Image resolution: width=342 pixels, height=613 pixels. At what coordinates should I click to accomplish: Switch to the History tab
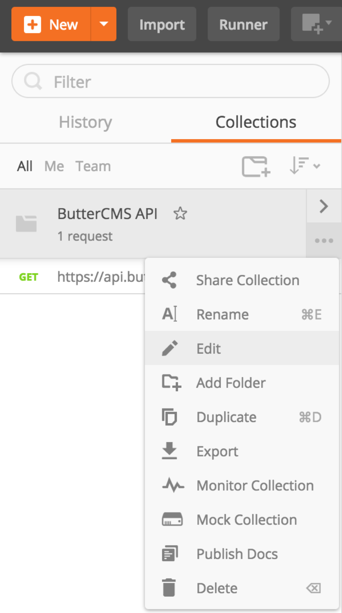(x=85, y=122)
